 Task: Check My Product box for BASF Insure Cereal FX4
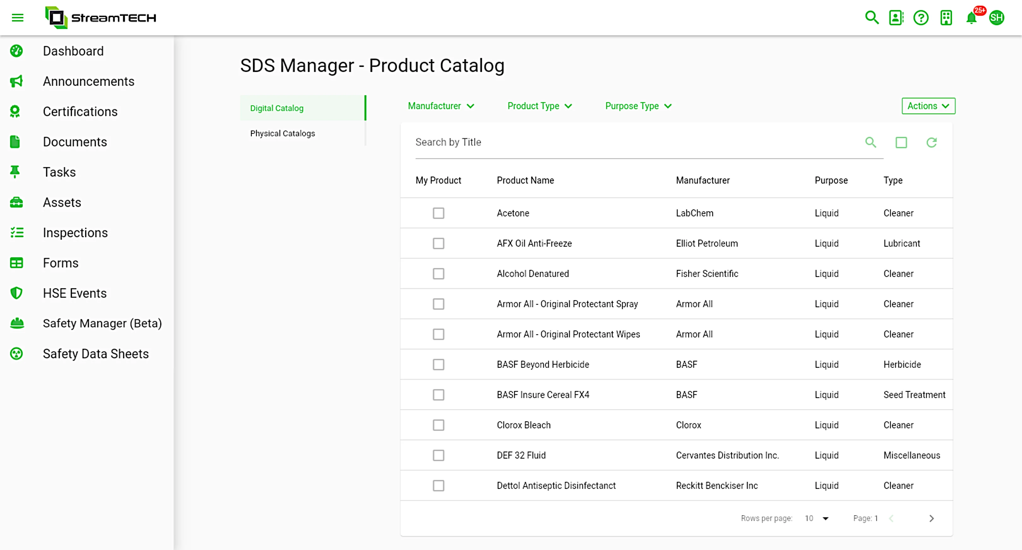[438, 395]
